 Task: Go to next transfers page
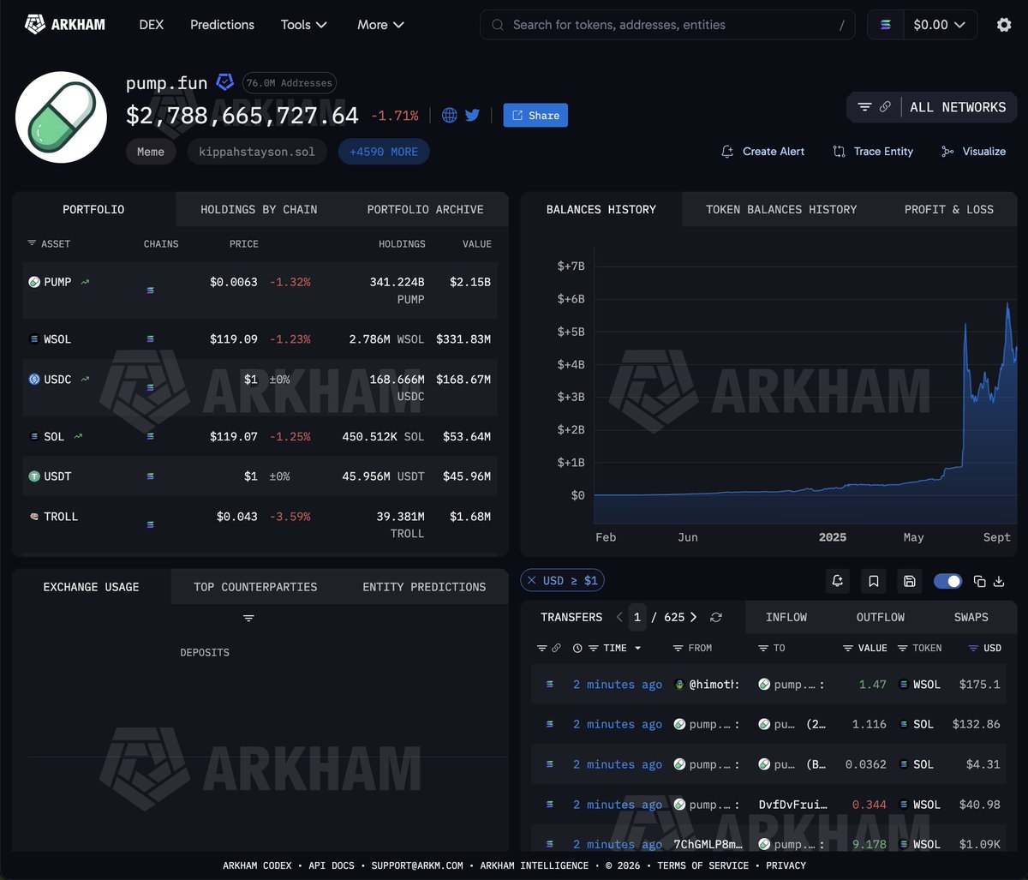(x=693, y=617)
